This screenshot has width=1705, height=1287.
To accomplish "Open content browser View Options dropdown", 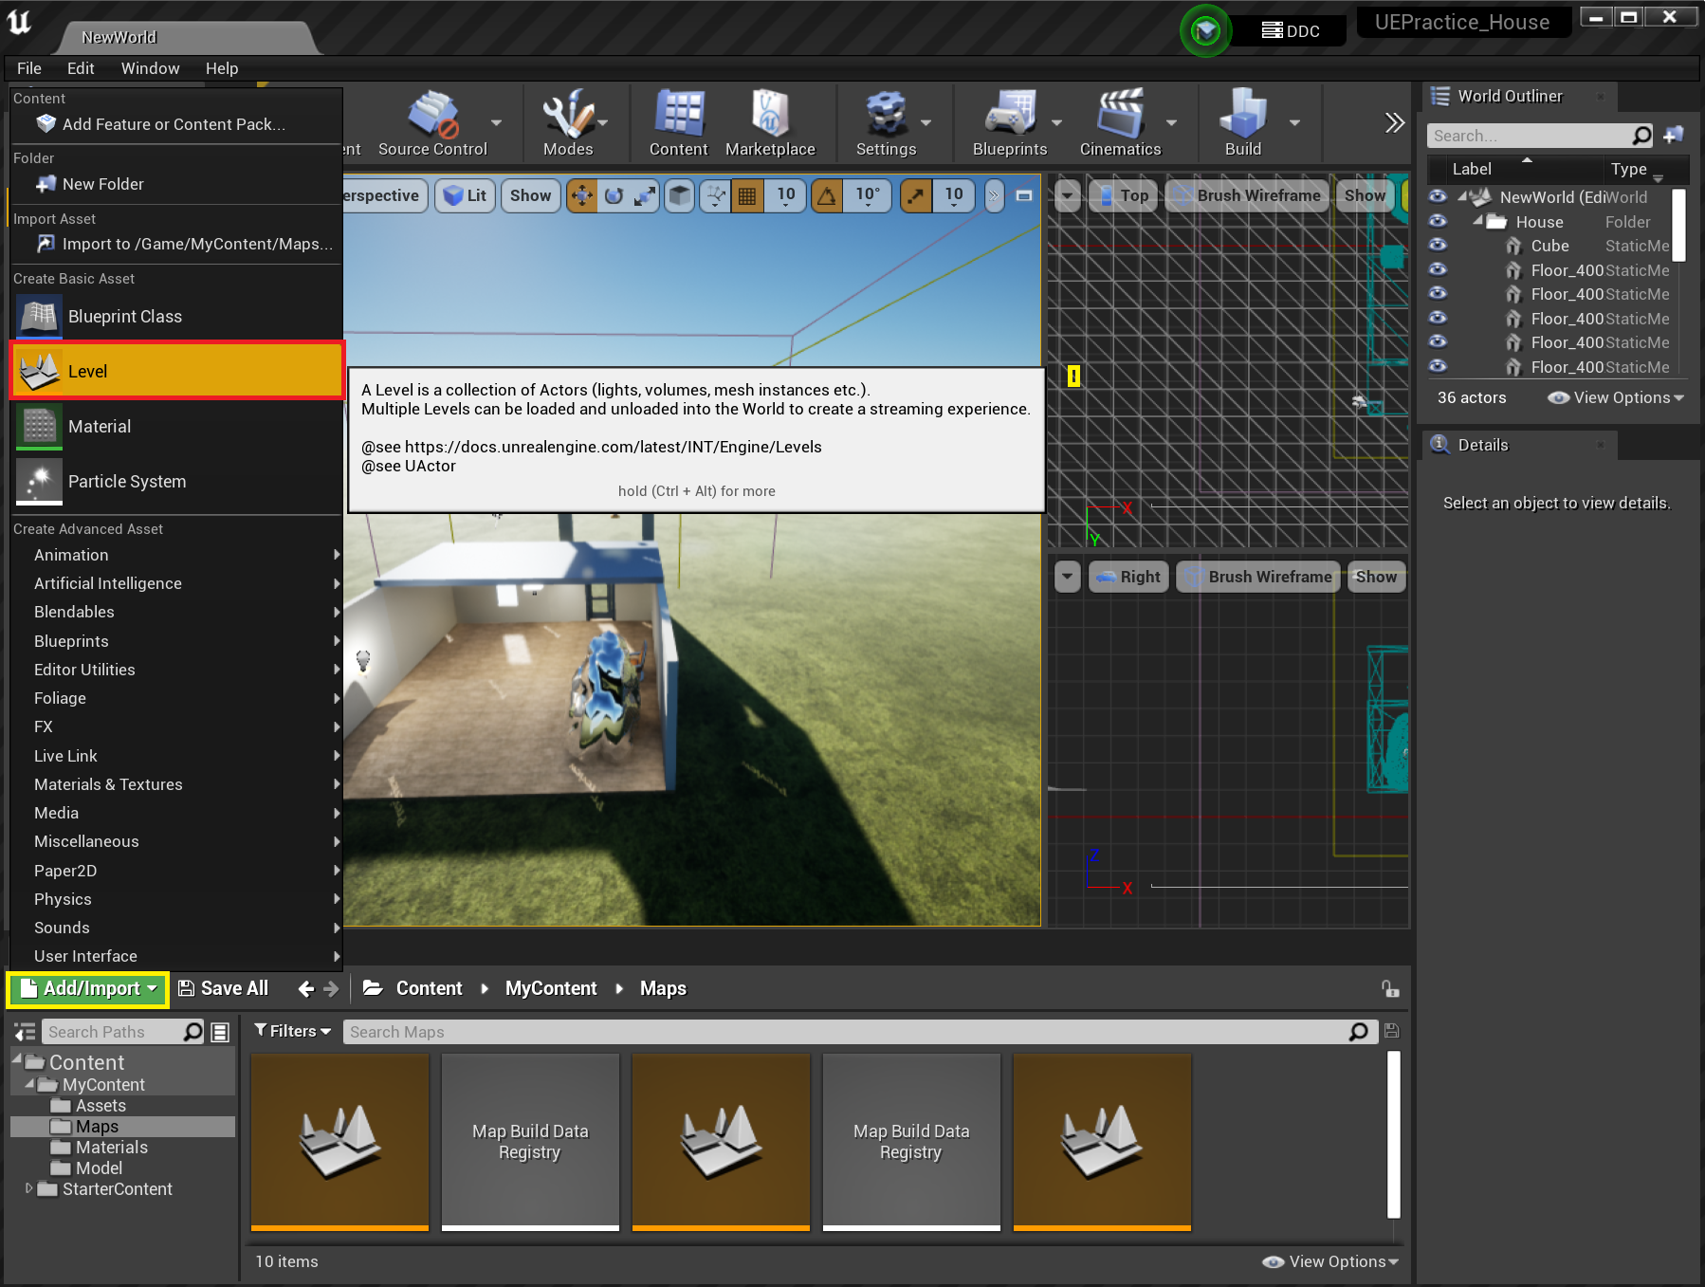I will coord(1330,1261).
